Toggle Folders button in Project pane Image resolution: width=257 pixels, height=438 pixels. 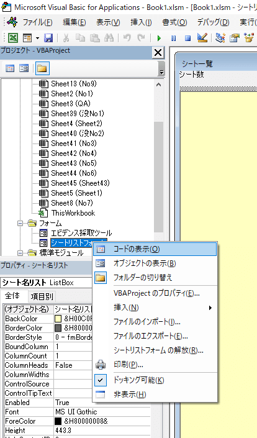click(x=42, y=68)
